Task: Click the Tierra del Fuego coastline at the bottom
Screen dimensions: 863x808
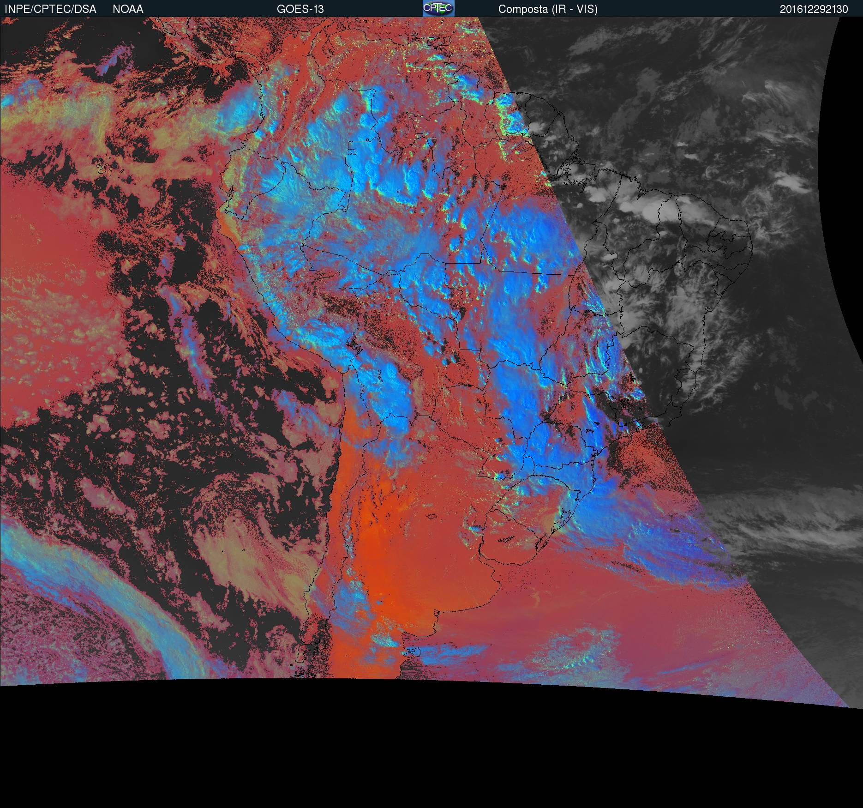Action: [x=411, y=652]
